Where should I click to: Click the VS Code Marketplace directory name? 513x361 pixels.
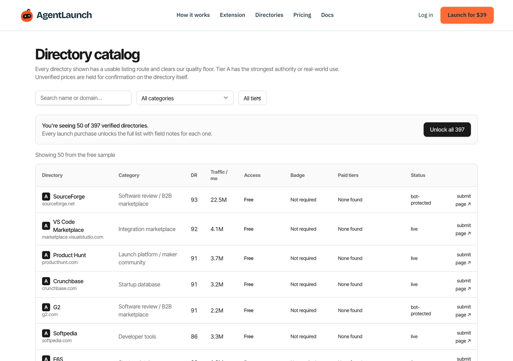tap(68, 226)
